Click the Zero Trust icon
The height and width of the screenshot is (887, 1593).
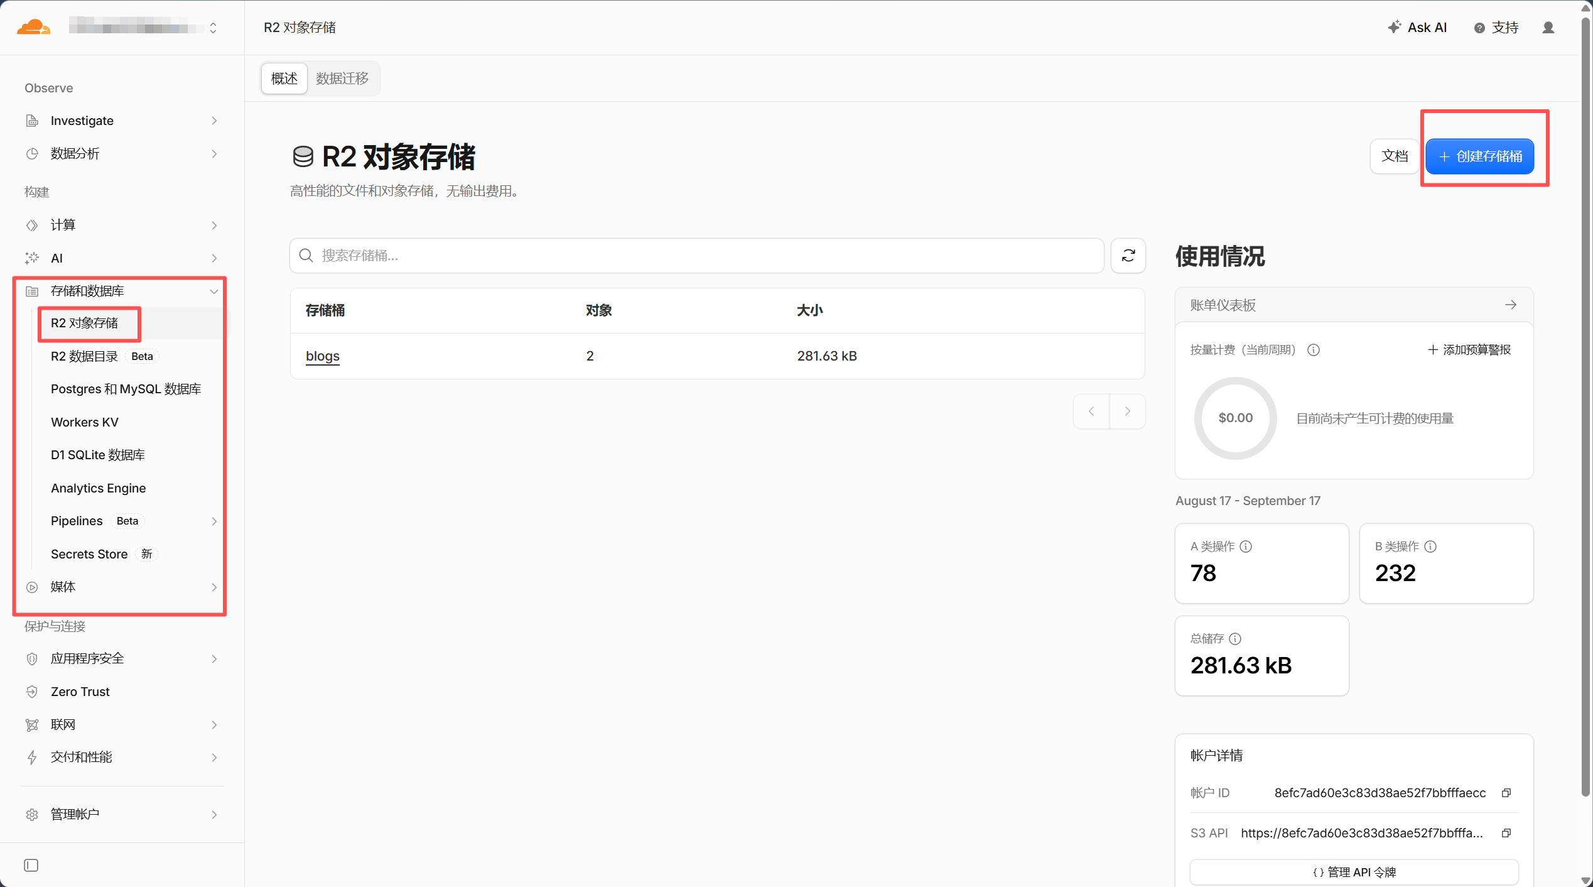(32, 692)
